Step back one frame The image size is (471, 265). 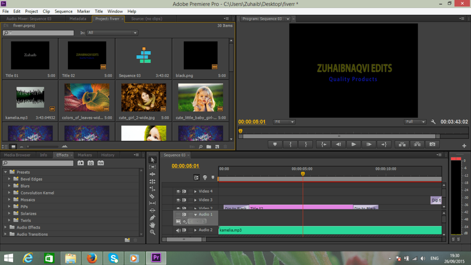coord(338,144)
